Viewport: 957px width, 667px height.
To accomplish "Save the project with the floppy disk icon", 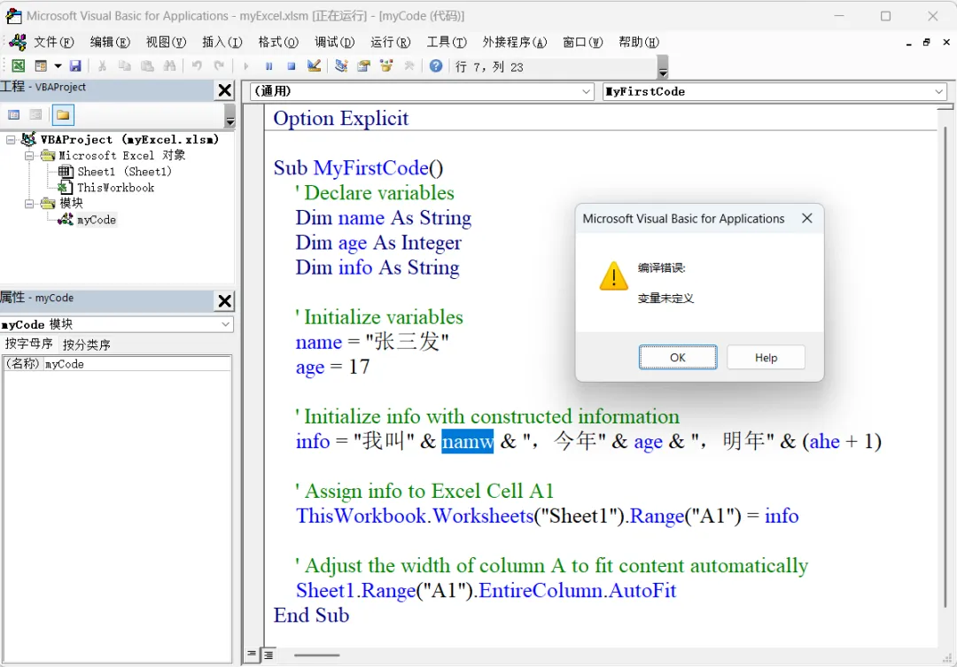I will coord(75,66).
